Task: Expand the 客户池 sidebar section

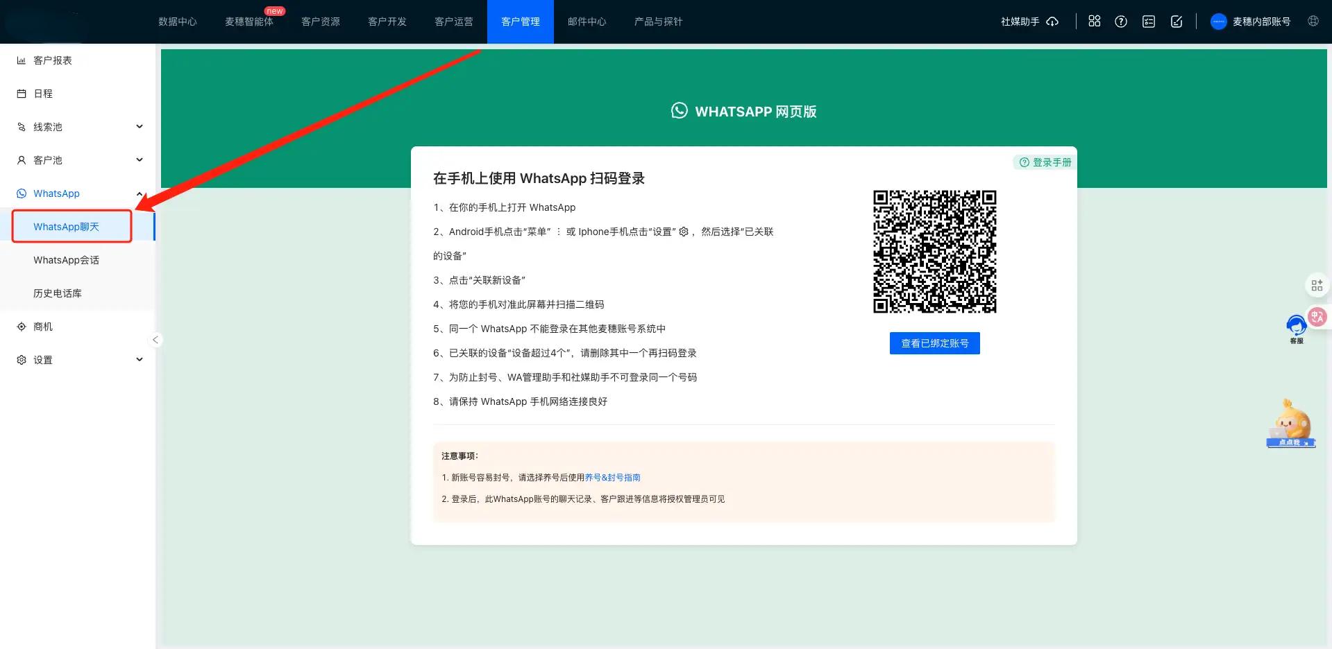Action: point(139,160)
